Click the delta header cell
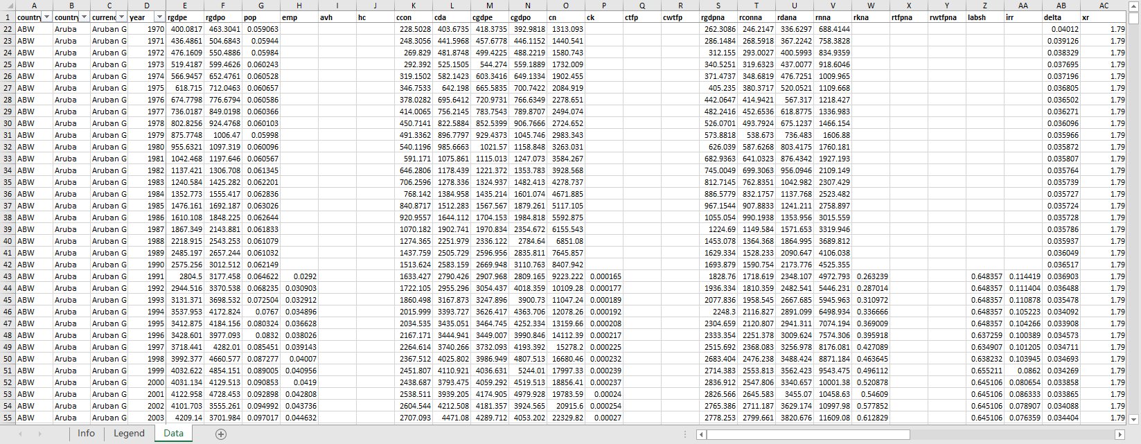 [1061, 17]
